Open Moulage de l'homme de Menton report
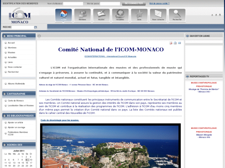This screenshot has width=225, height=168. pyautogui.click(x=204, y=91)
